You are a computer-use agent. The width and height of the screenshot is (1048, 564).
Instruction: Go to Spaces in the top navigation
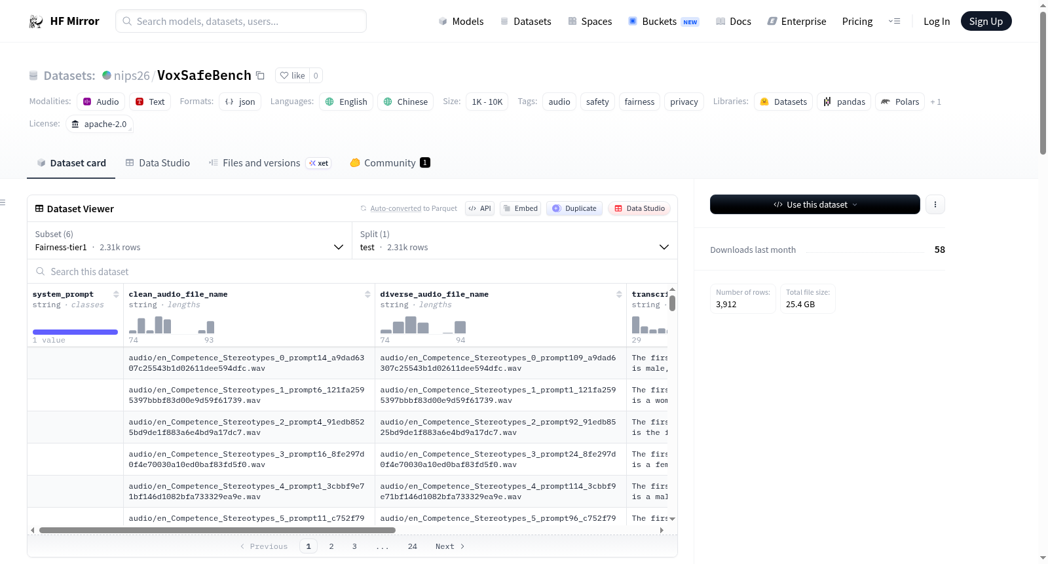point(589,22)
